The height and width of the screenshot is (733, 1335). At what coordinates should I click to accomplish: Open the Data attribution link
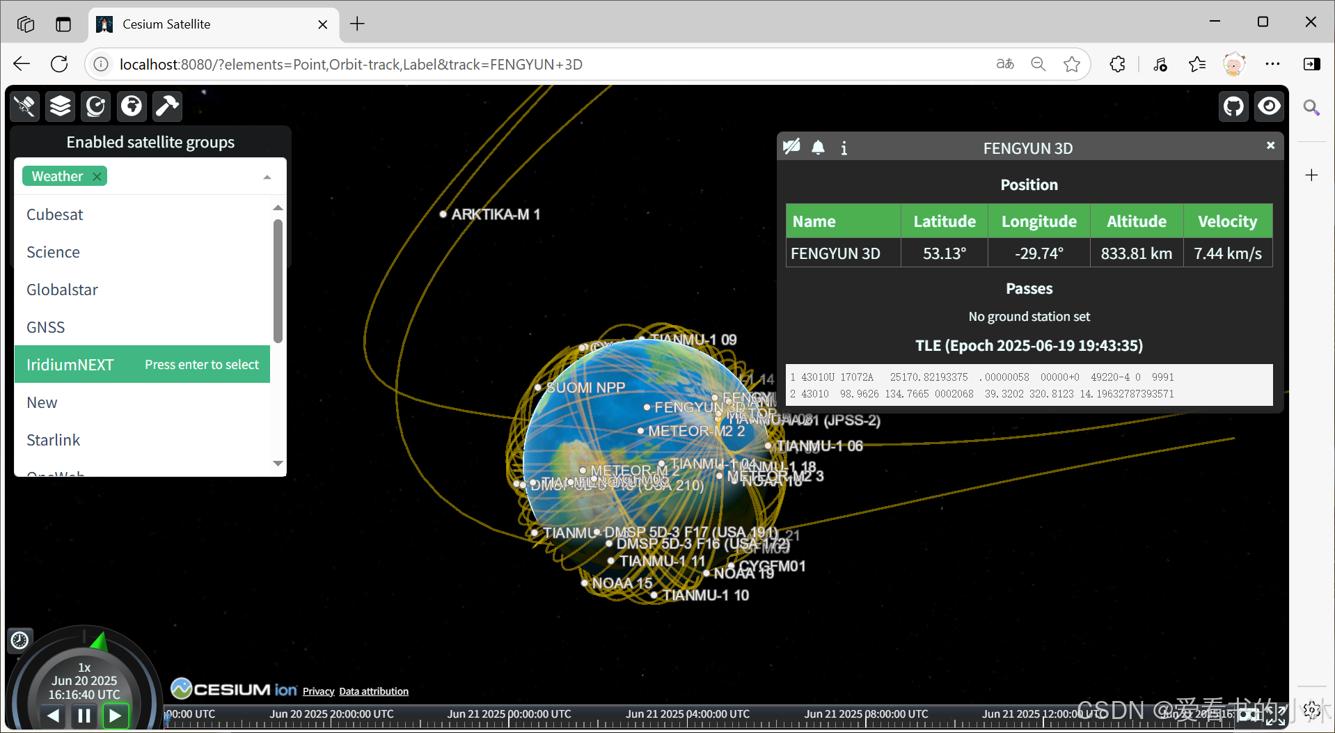(x=374, y=691)
